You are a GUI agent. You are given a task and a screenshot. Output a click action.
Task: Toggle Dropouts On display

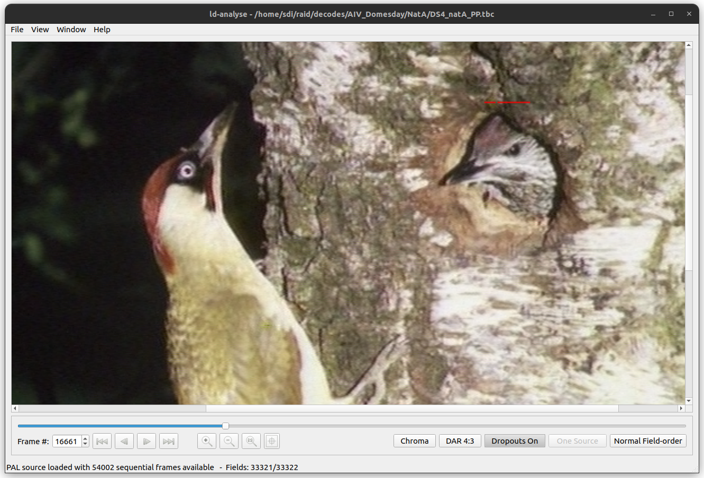point(515,441)
